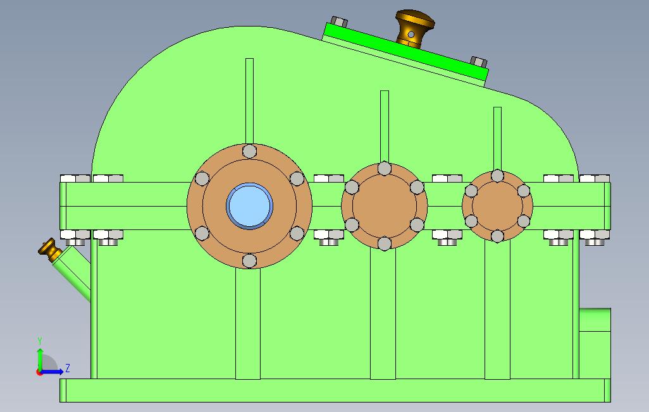Viewport: 649px width, 412px height.
Task: Select the blue shaft end in large cover
Action: [x=250, y=205]
